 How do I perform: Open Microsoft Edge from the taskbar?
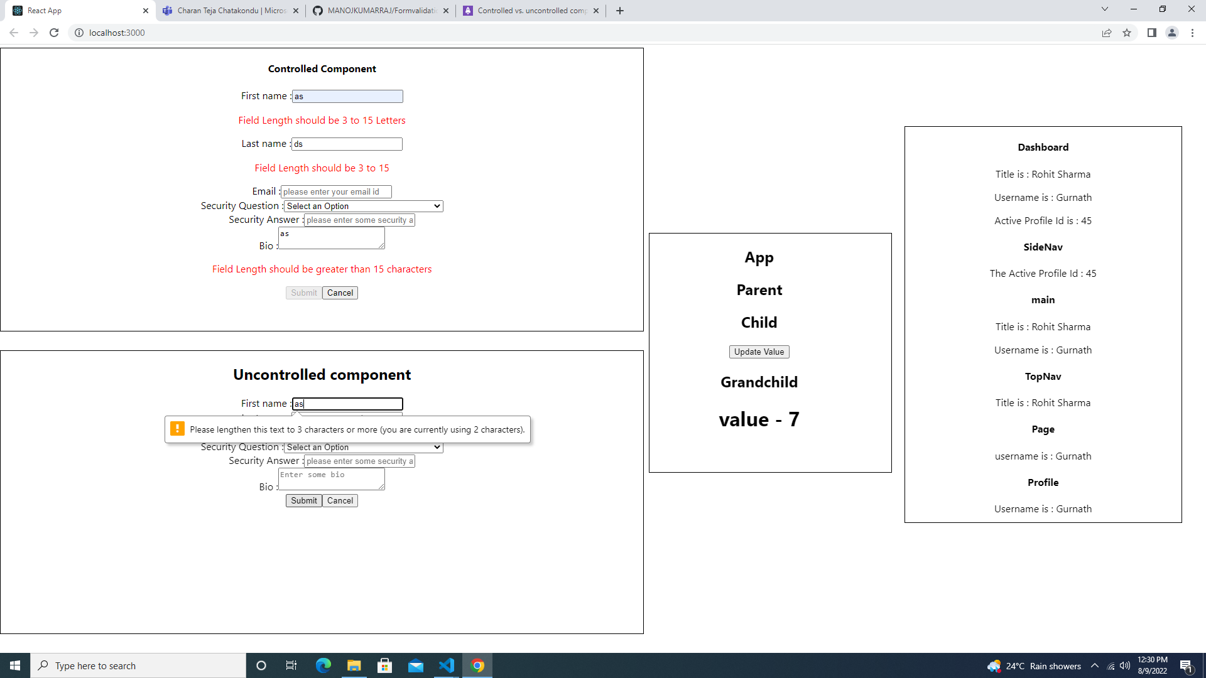click(x=323, y=665)
